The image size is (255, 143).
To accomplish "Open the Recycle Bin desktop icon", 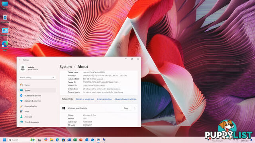I will pyautogui.click(x=5, y=19).
